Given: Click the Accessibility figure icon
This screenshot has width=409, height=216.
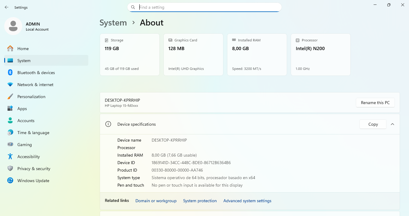Looking at the screenshot, I should click(10, 157).
